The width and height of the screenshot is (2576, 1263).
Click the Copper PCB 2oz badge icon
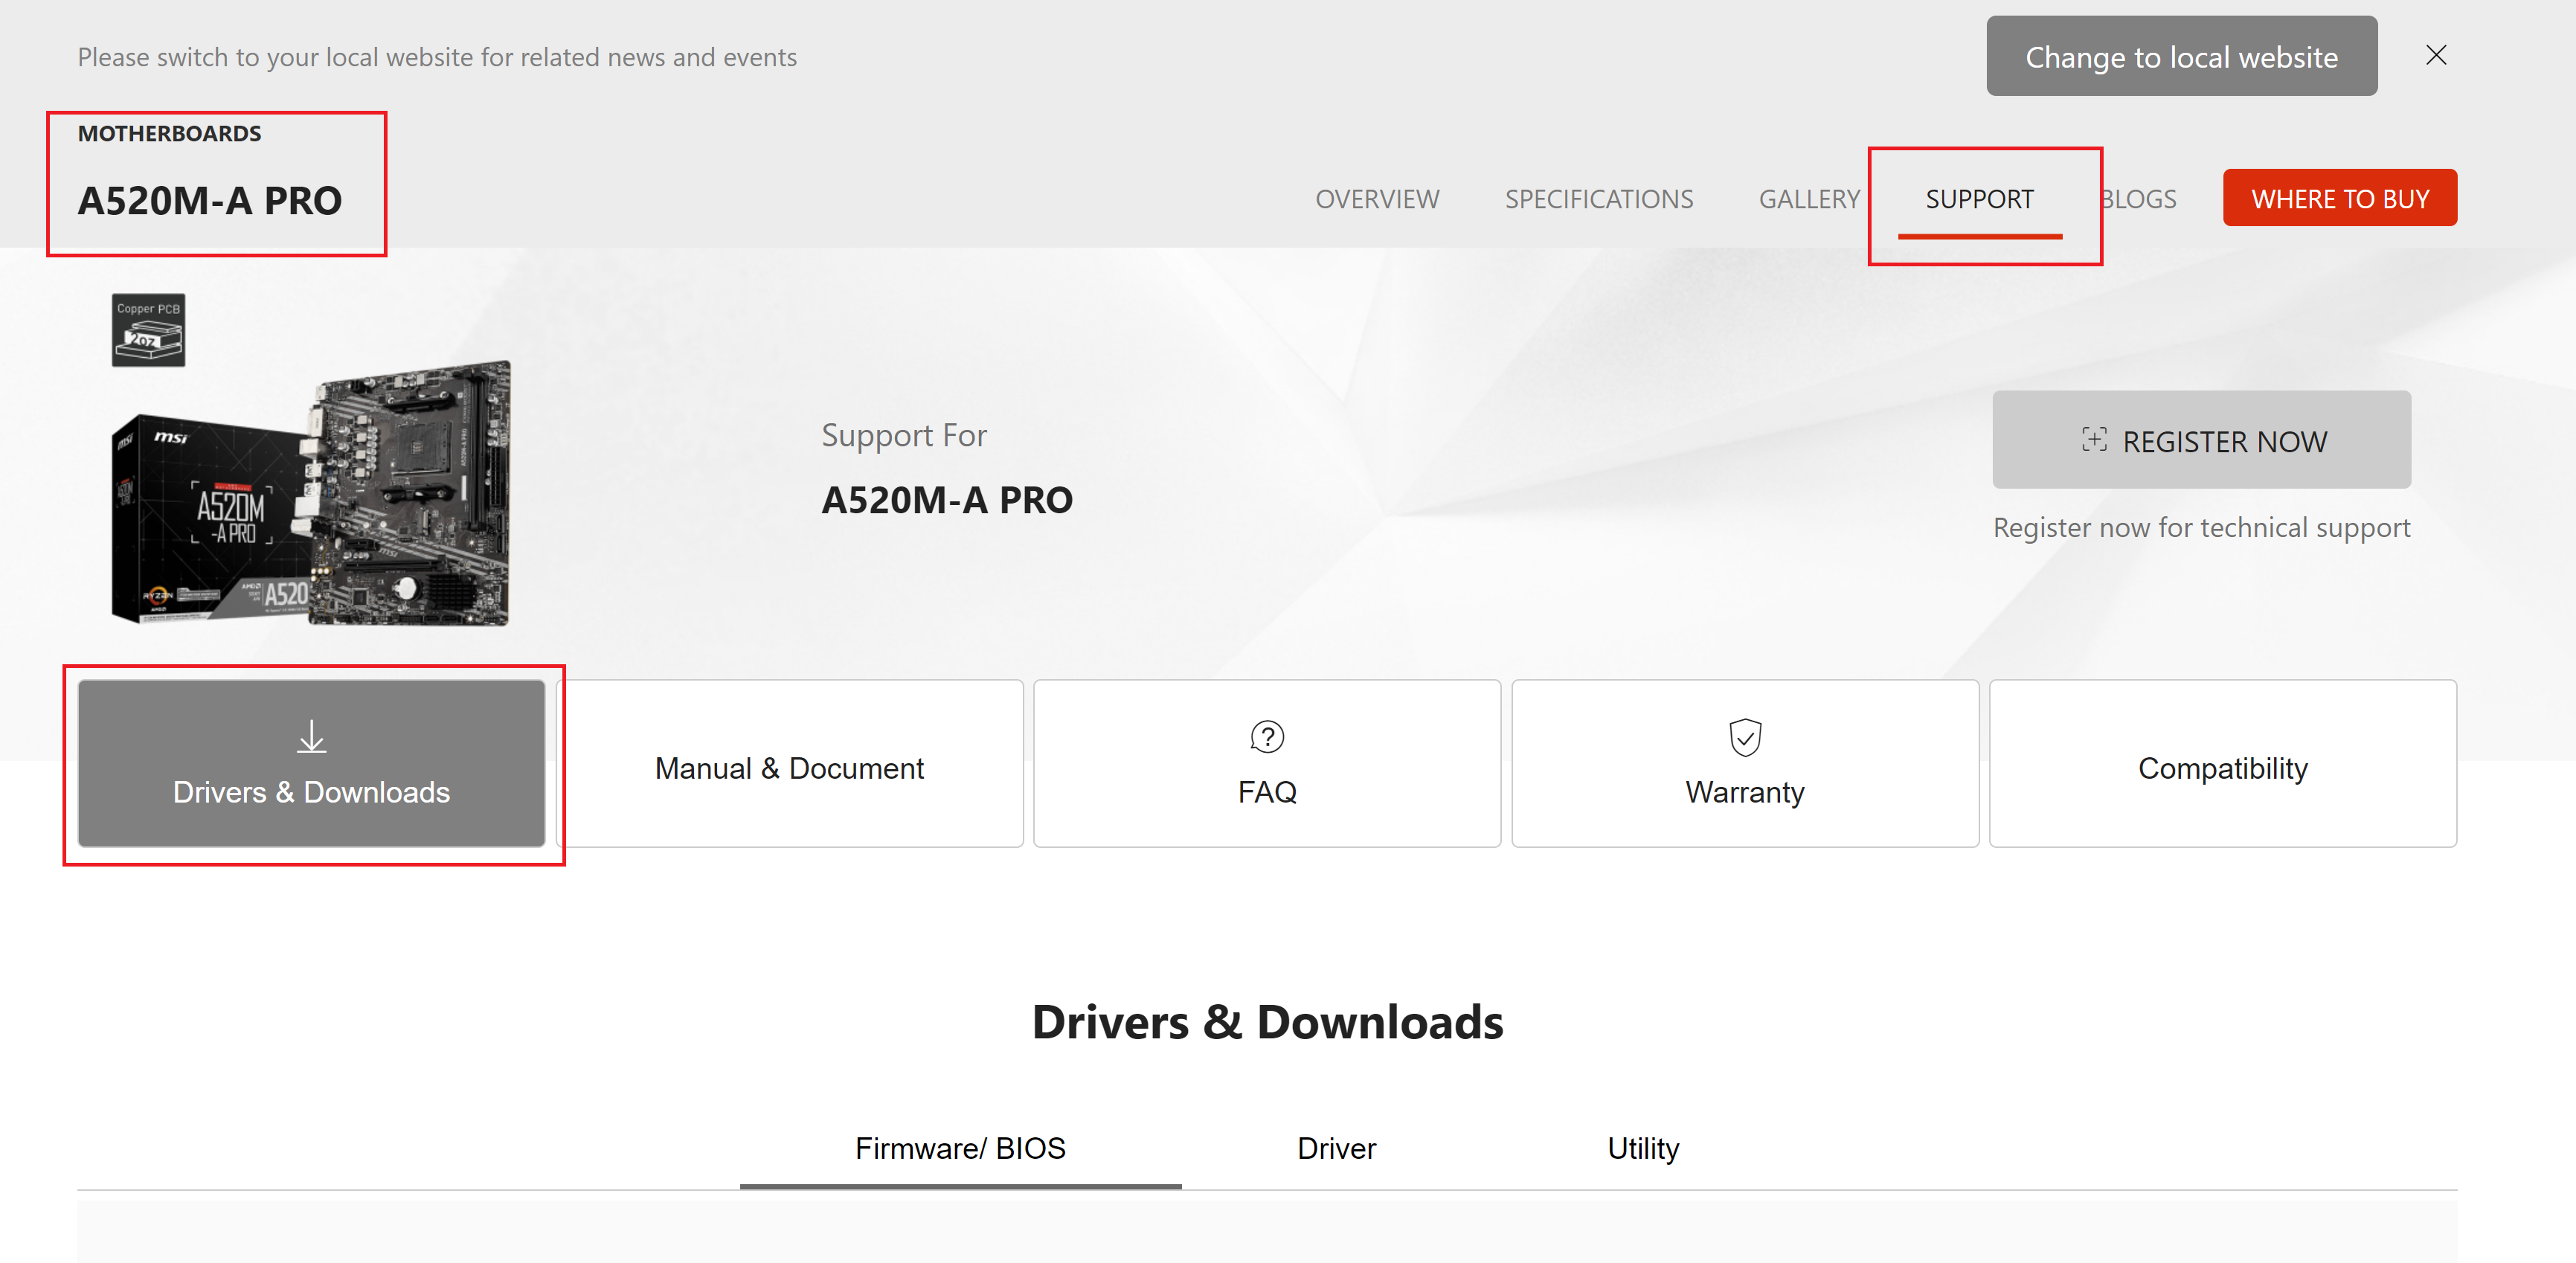click(148, 330)
